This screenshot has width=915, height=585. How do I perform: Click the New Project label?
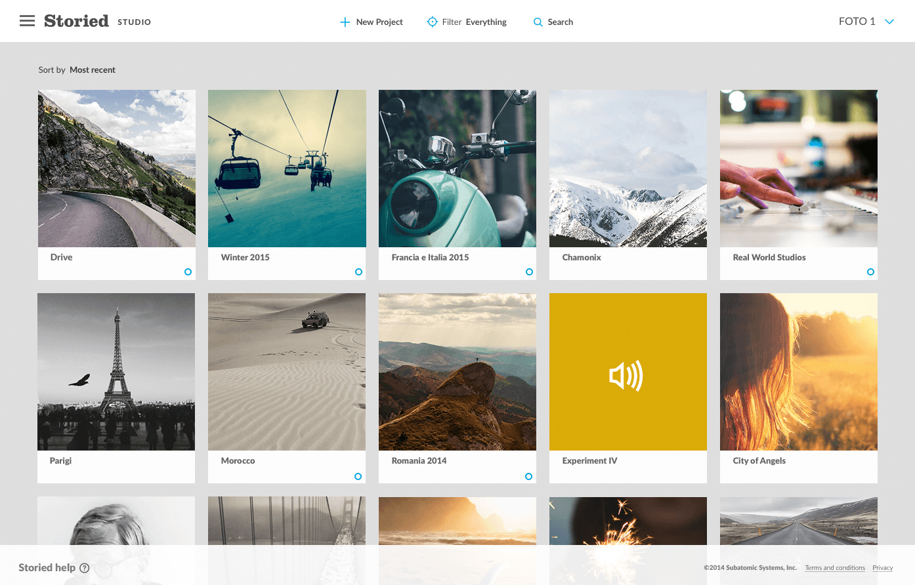coord(379,22)
